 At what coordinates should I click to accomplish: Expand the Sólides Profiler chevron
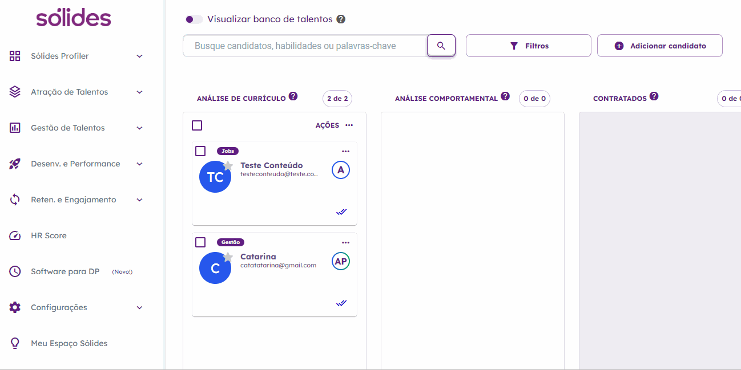140,56
